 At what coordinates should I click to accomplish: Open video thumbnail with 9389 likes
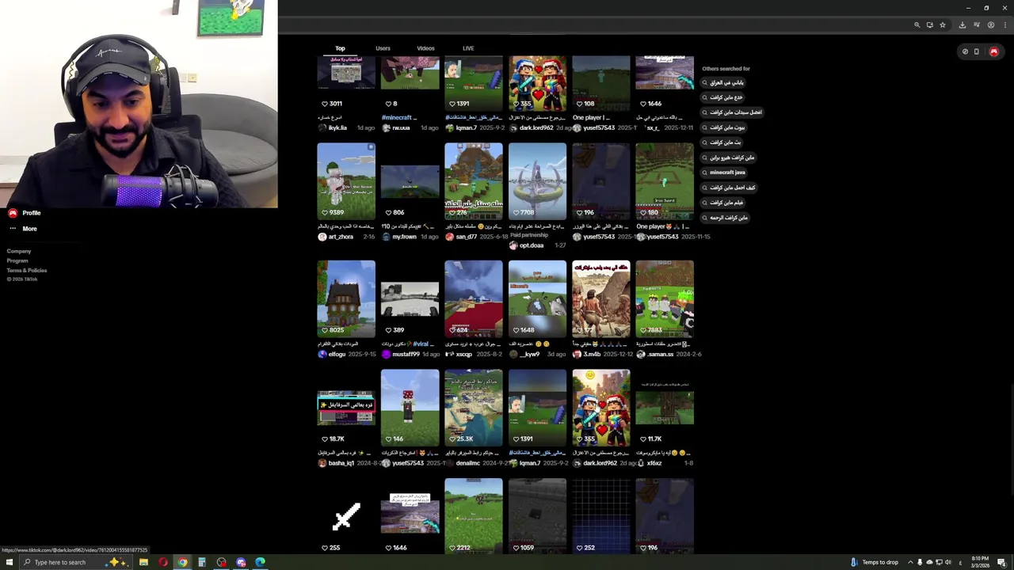click(346, 181)
